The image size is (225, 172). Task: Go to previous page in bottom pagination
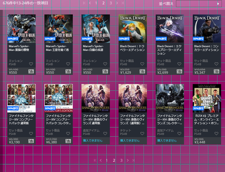(x=101, y=161)
